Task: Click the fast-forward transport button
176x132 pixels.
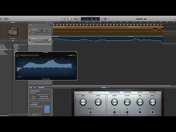Action: (66, 19)
